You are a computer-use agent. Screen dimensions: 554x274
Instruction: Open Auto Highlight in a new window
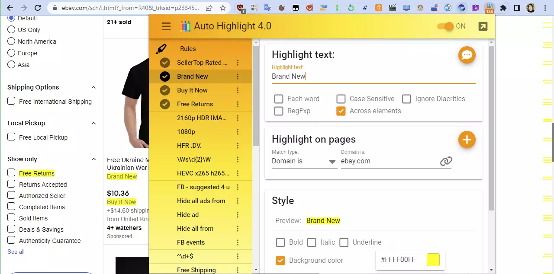(x=483, y=26)
